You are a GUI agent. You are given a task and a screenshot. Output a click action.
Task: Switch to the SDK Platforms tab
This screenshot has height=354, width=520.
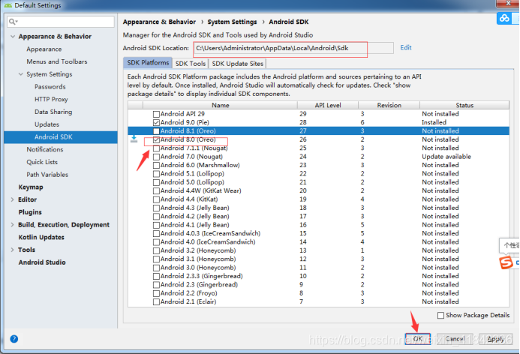148,63
